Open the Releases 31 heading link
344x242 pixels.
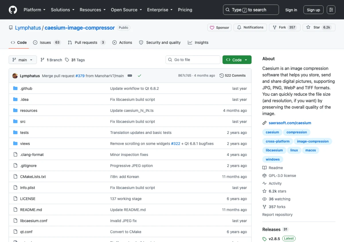point(275,229)
